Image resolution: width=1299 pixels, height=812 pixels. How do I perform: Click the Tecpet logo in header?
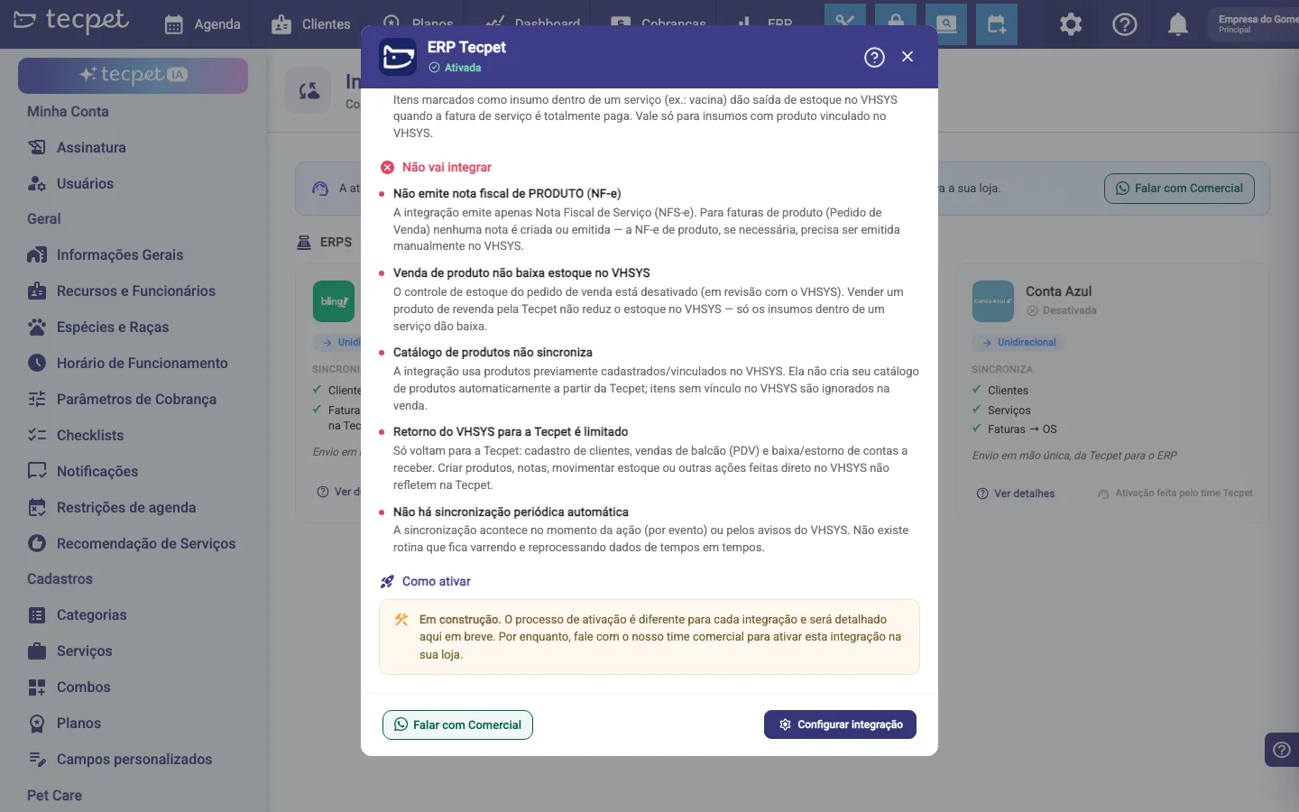click(x=71, y=20)
